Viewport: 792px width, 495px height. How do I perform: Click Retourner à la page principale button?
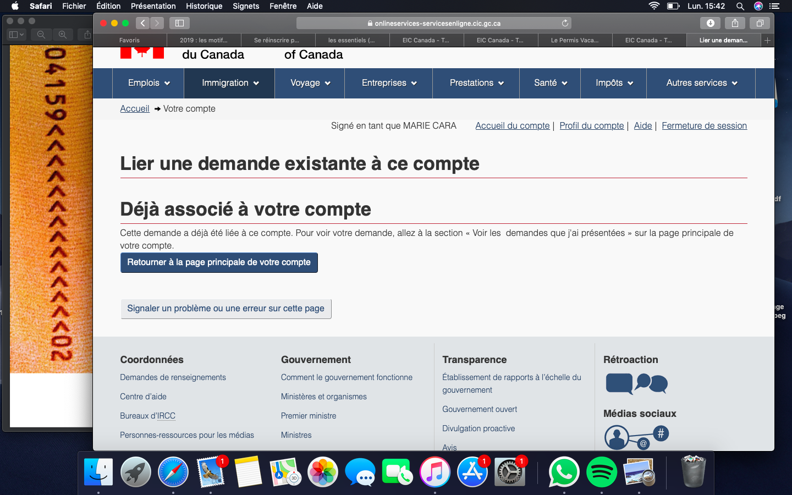pos(219,262)
